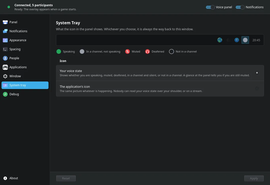The image size is (270, 185).
Task: Open the People page icon
Action: [x=5, y=58]
